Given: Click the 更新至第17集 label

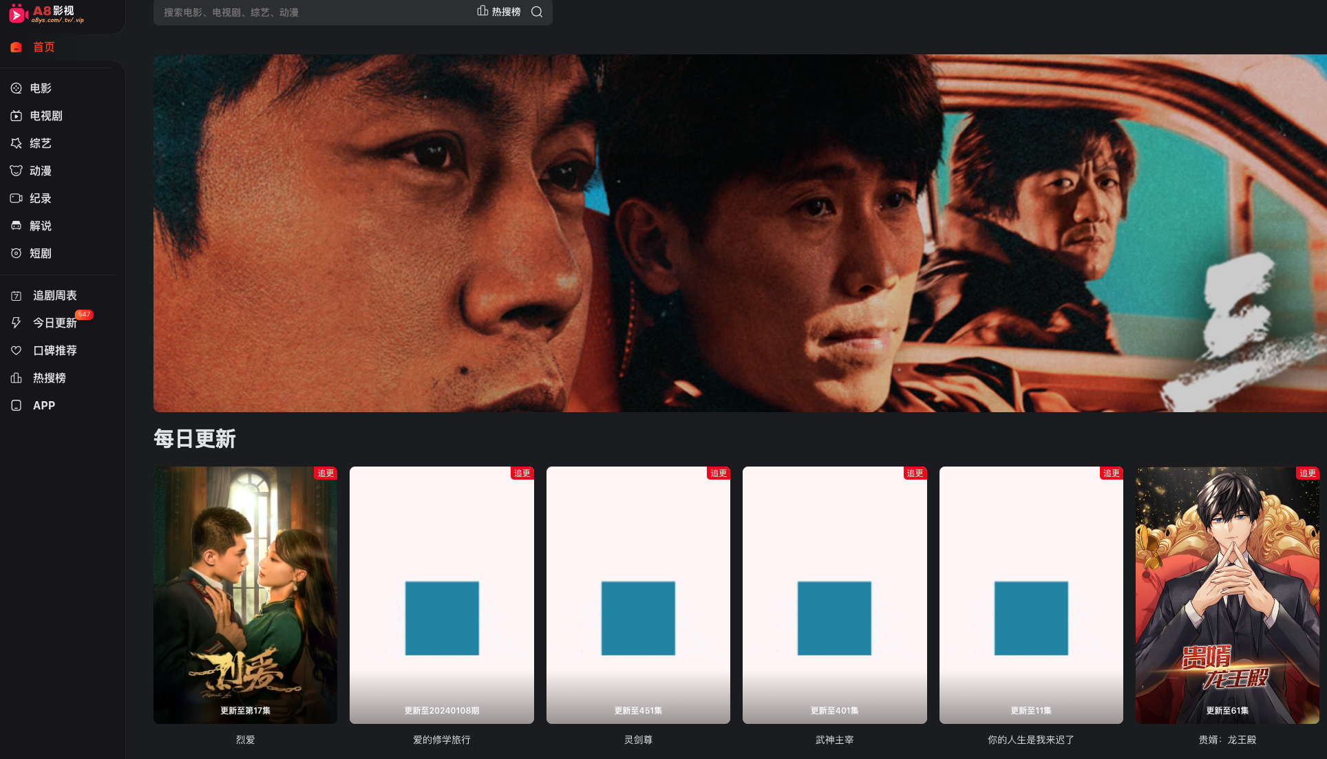Looking at the screenshot, I should click(x=245, y=711).
